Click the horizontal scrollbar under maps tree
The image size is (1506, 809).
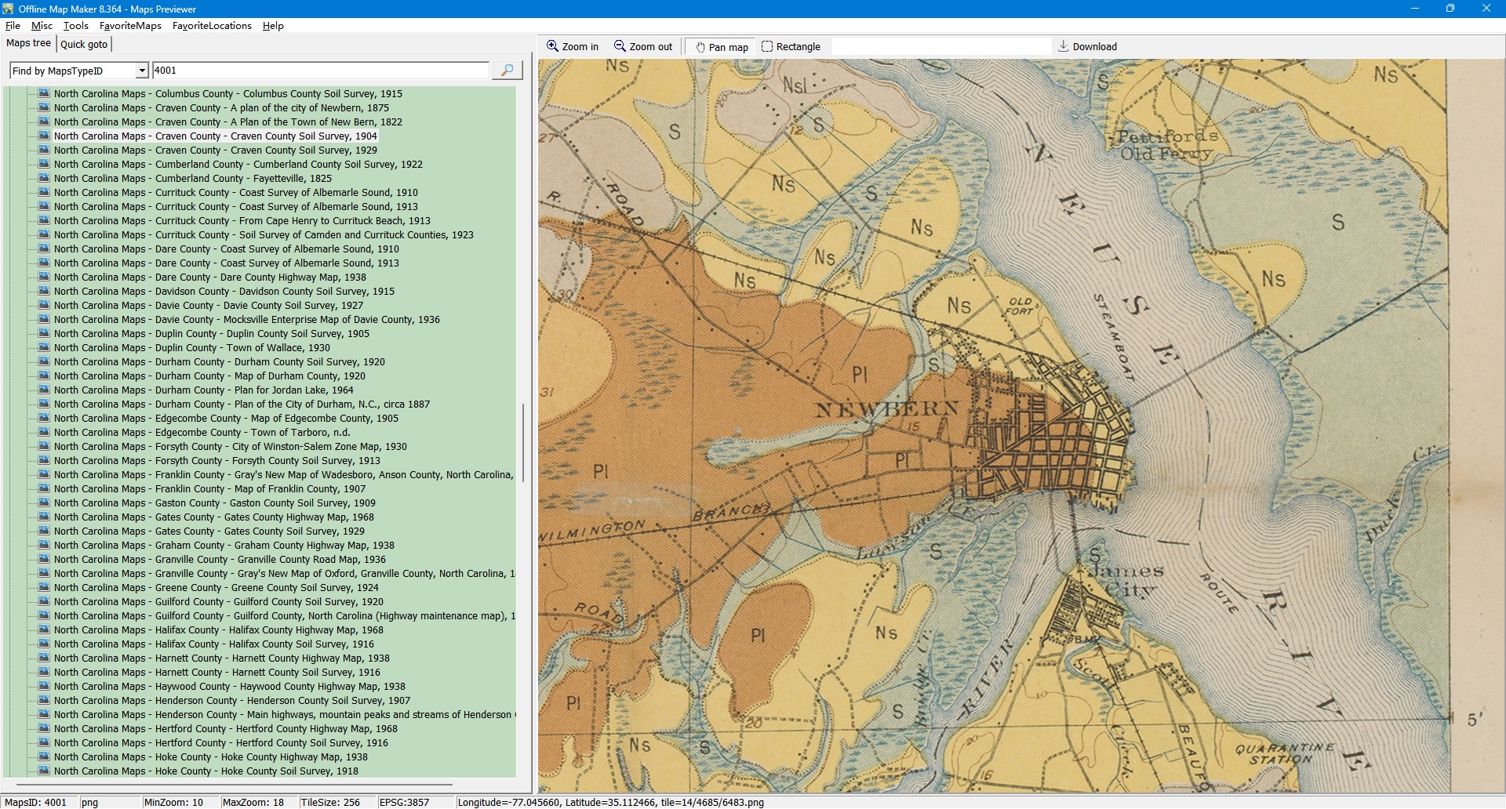[x=235, y=784]
